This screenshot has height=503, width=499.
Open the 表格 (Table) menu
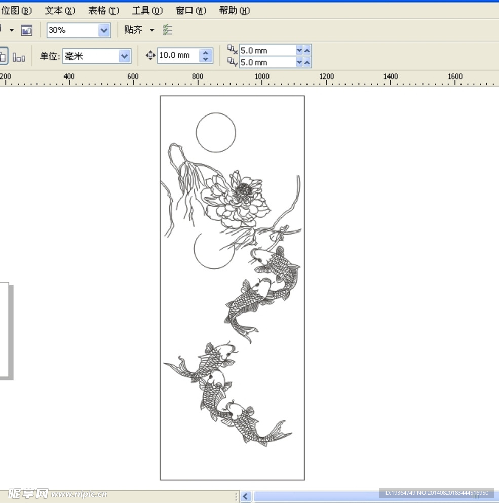pyautogui.click(x=103, y=10)
